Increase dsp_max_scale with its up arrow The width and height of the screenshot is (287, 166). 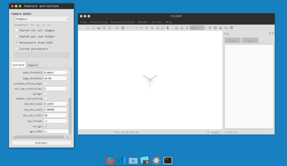coord(68,108)
